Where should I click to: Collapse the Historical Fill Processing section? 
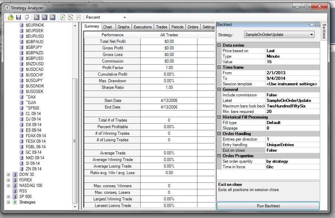[x=219, y=117]
